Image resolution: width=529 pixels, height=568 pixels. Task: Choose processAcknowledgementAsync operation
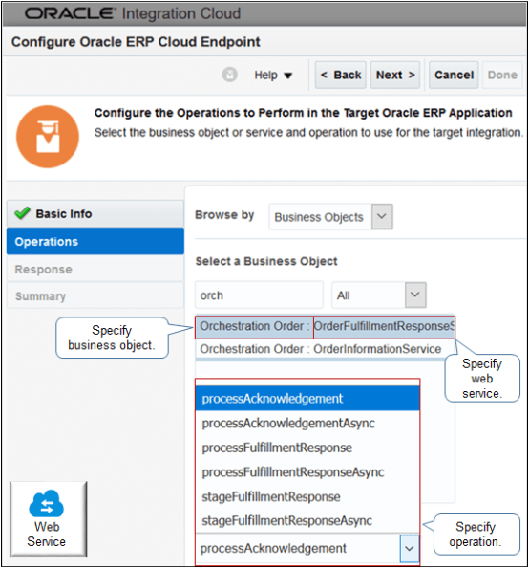point(307,423)
